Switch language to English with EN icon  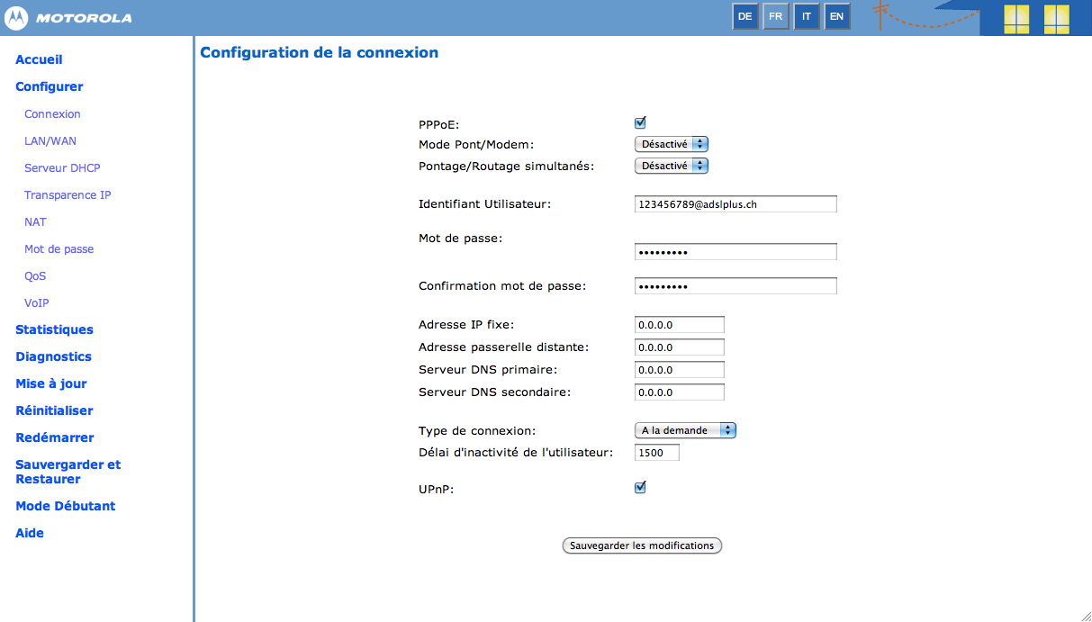837,16
